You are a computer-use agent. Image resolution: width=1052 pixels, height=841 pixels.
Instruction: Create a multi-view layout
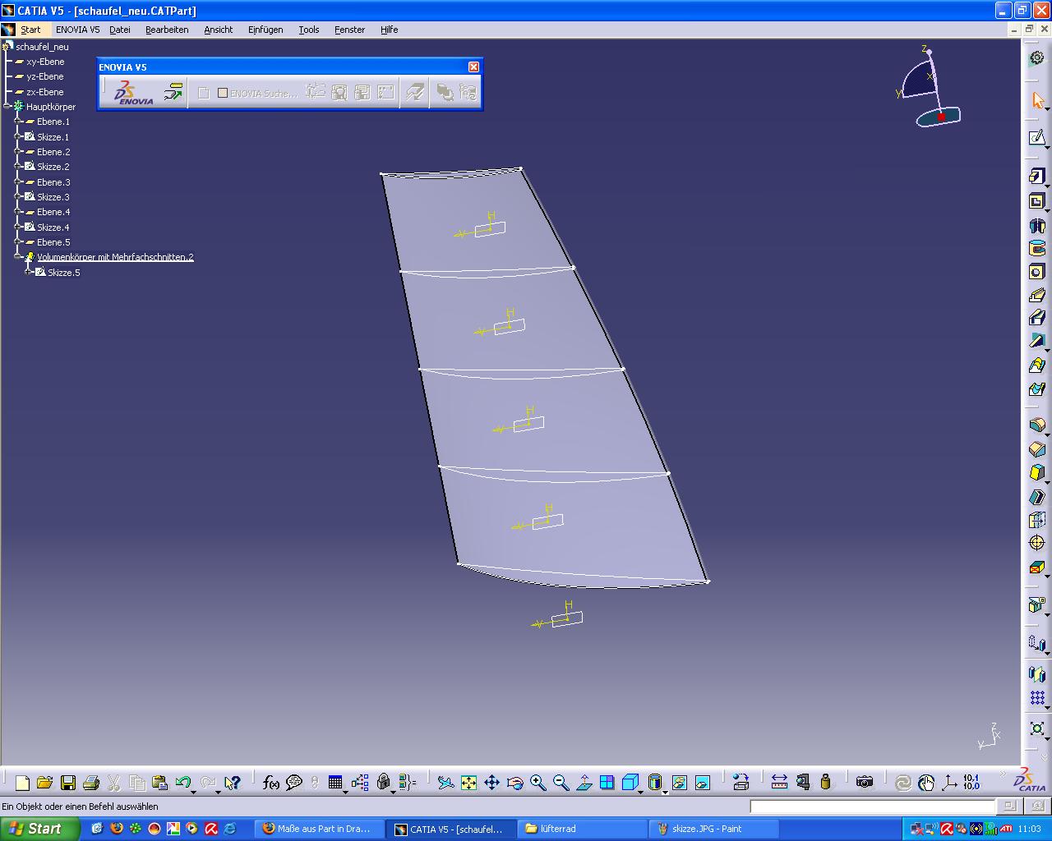click(x=607, y=783)
